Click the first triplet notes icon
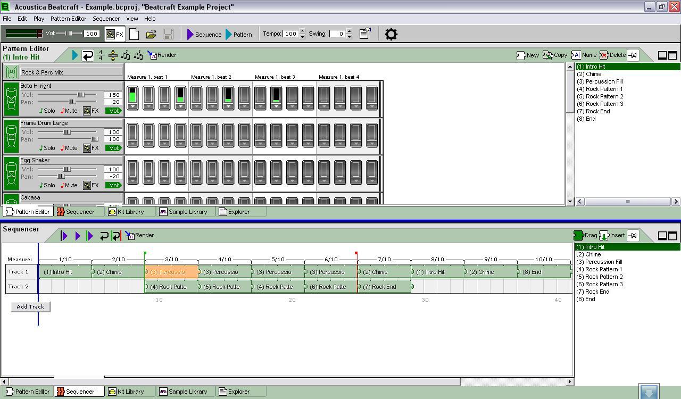 (x=126, y=55)
